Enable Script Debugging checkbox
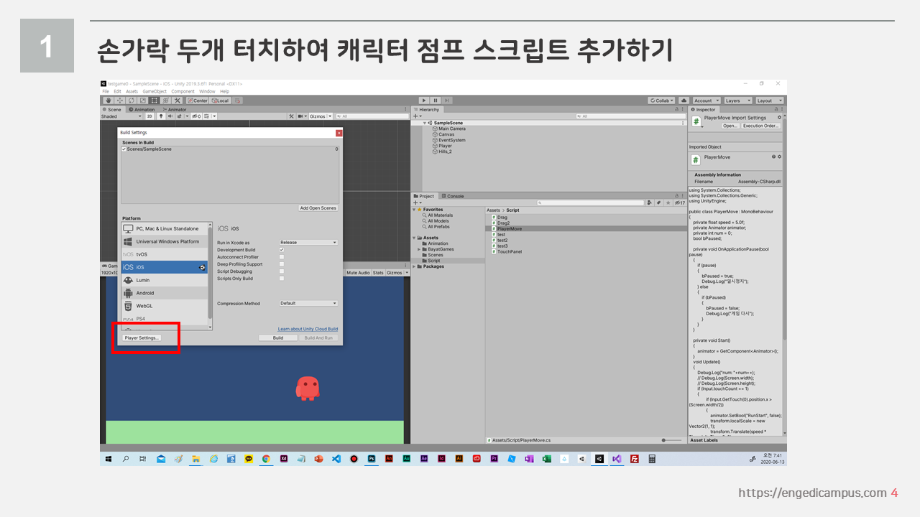Image resolution: width=920 pixels, height=517 pixels. coord(282,271)
